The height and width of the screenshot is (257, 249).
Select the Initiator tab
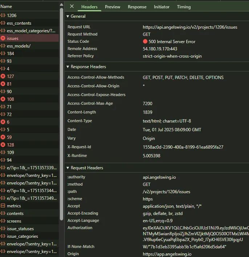pyautogui.click(x=162, y=7)
